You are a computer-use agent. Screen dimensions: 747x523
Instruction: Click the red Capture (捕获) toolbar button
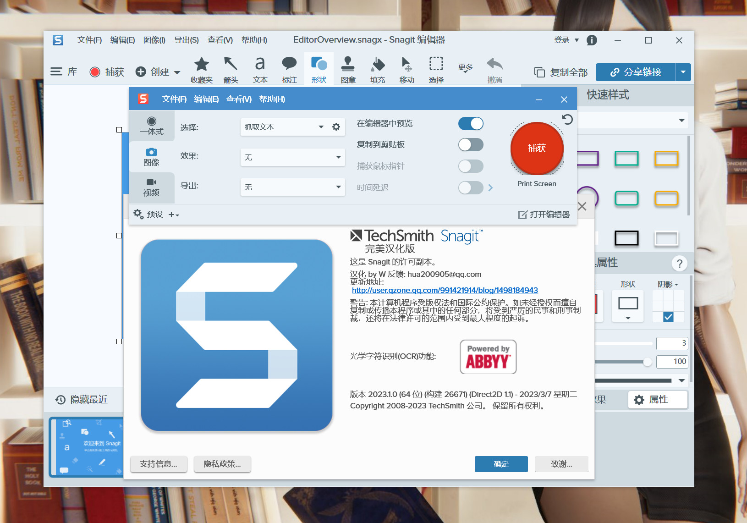pos(107,72)
